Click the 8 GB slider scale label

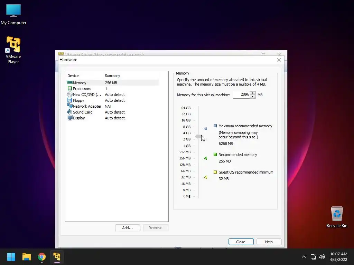[187, 127]
